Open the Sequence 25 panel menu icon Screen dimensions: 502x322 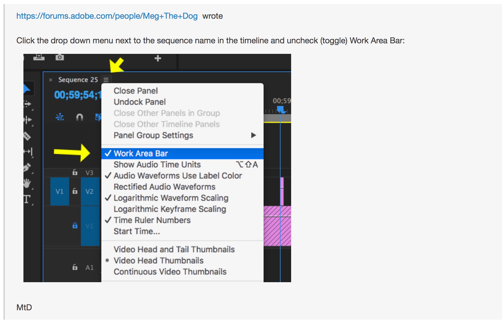coord(106,80)
